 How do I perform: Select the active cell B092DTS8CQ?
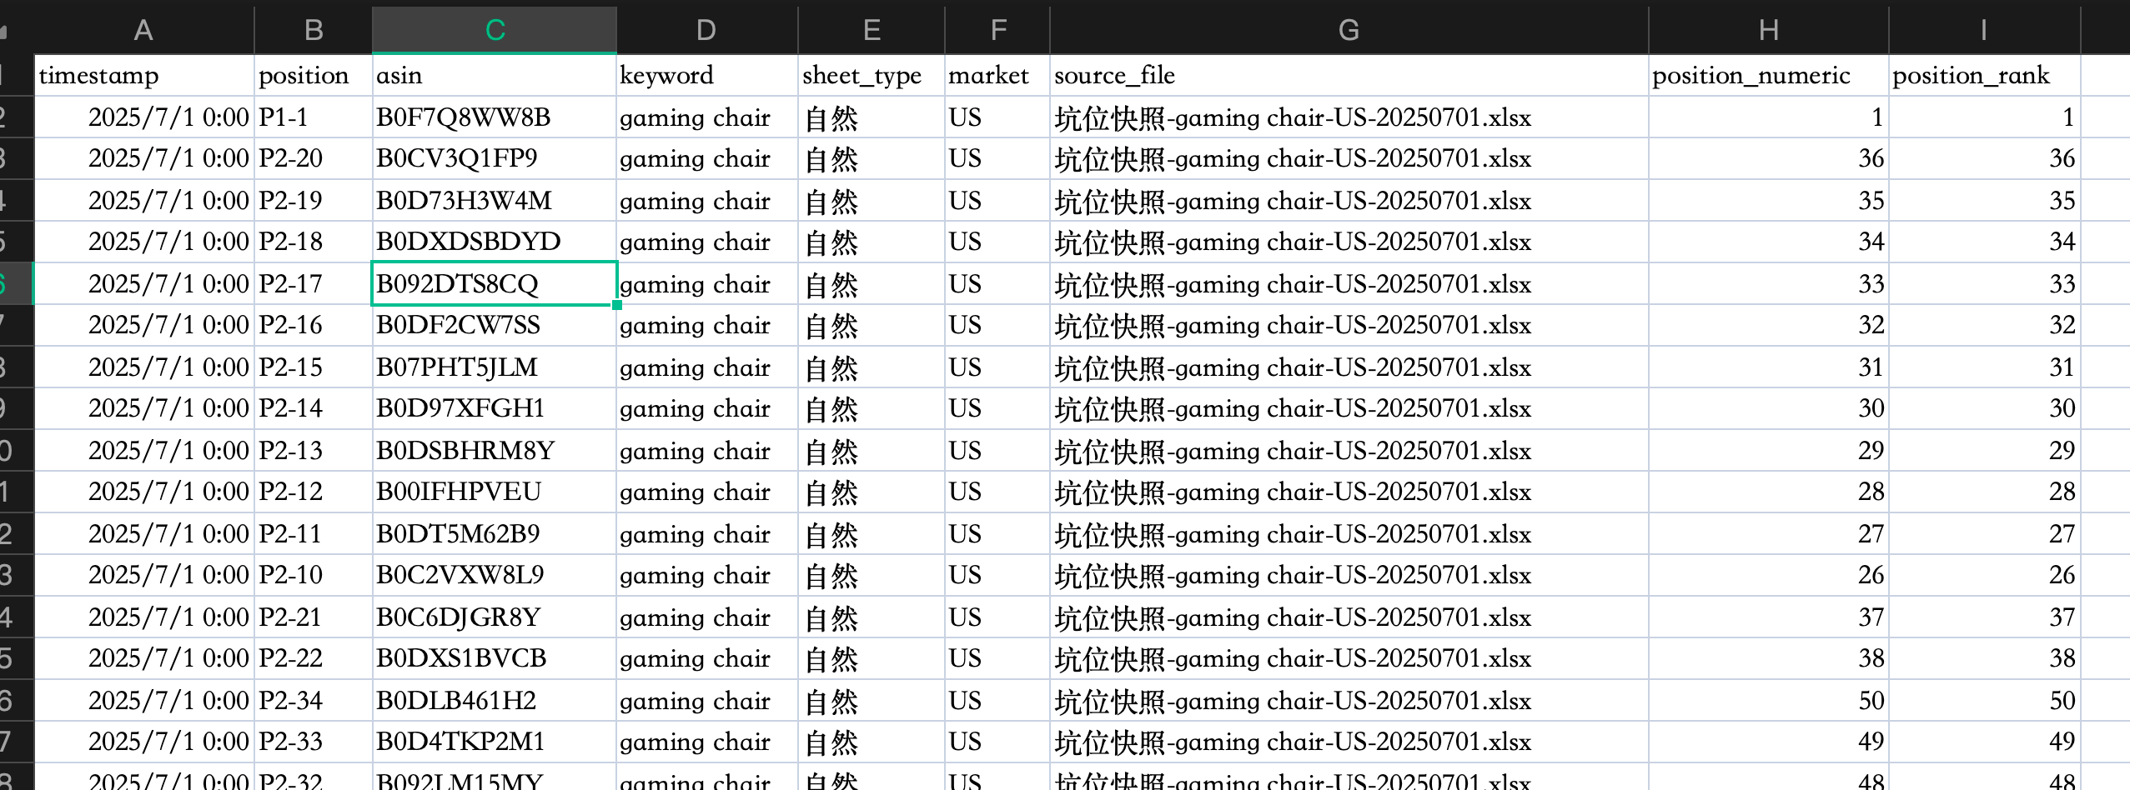495,283
